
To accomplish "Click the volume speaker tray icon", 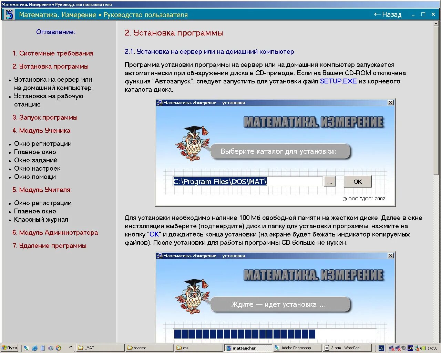I will [404, 348].
